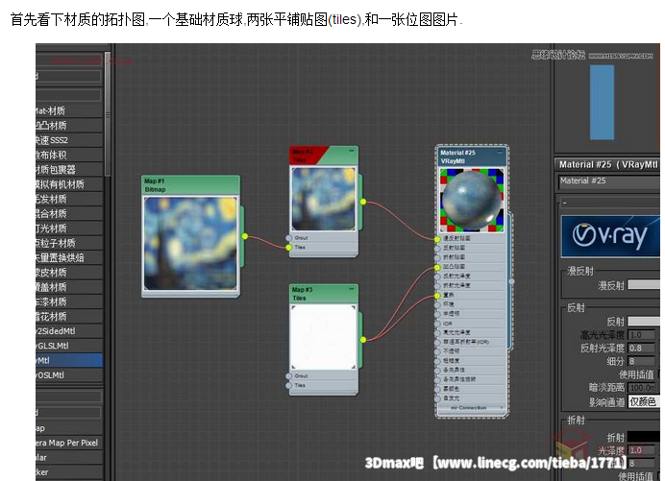Select 混合材质 in the material browser
The height and width of the screenshot is (481, 665).
pyautogui.click(x=69, y=213)
